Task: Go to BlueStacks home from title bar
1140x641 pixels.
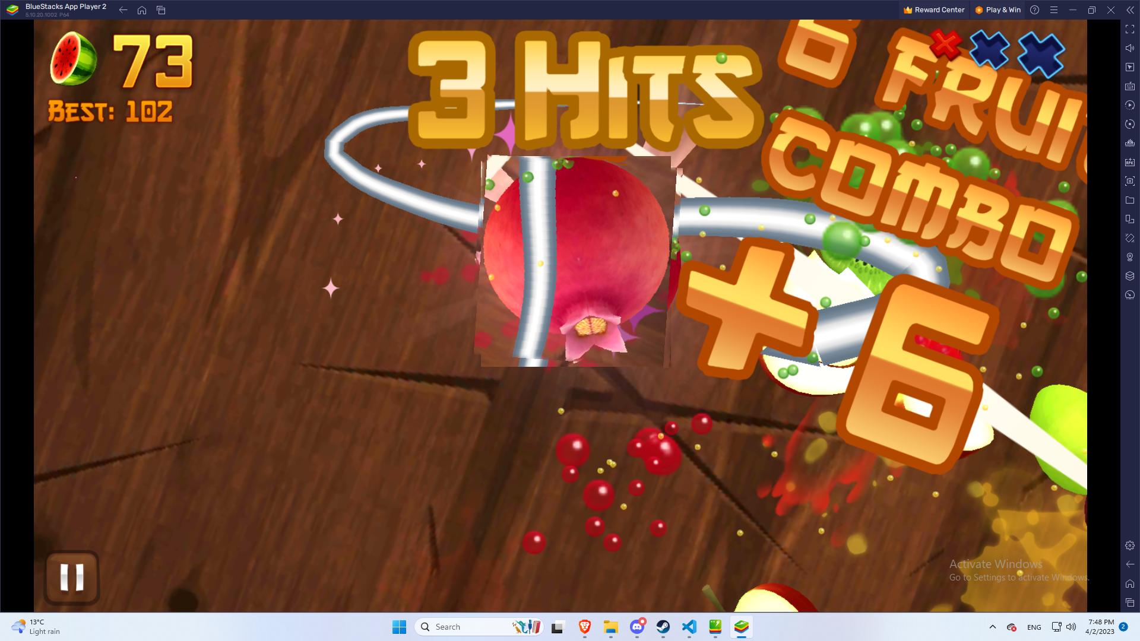Action: point(142,9)
